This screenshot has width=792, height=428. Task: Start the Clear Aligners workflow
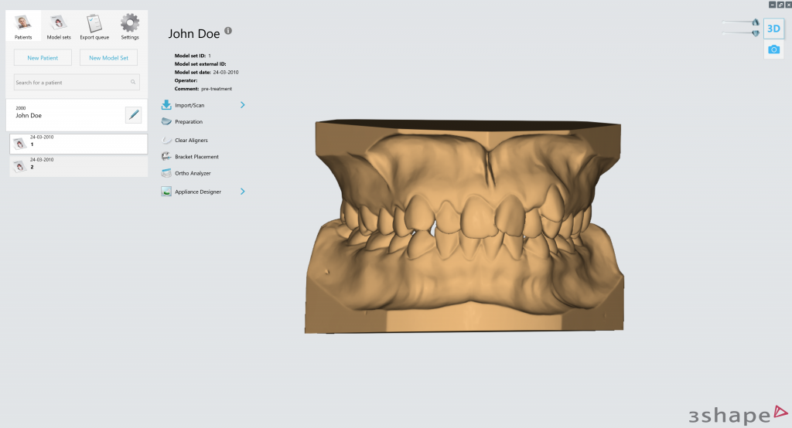click(191, 141)
